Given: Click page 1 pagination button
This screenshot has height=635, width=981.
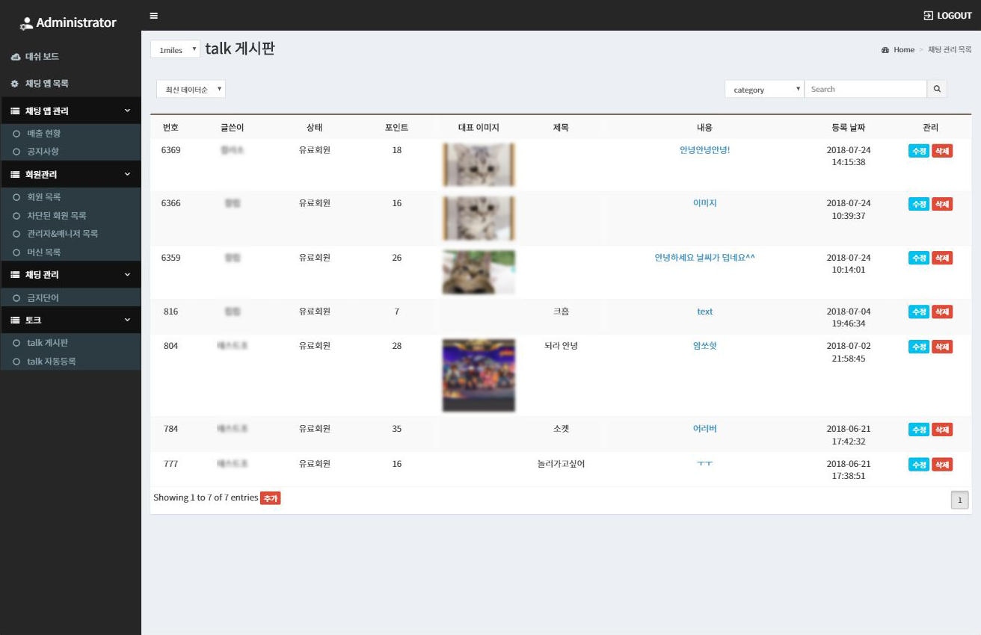Looking at the screenshot, I should tap(960, 500).
